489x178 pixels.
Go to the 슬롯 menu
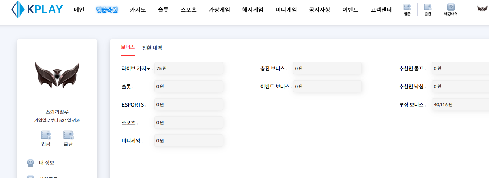pyautogui.click(x=163, y=10)
